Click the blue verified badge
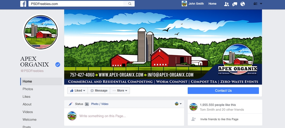 [x=58, y=64]
